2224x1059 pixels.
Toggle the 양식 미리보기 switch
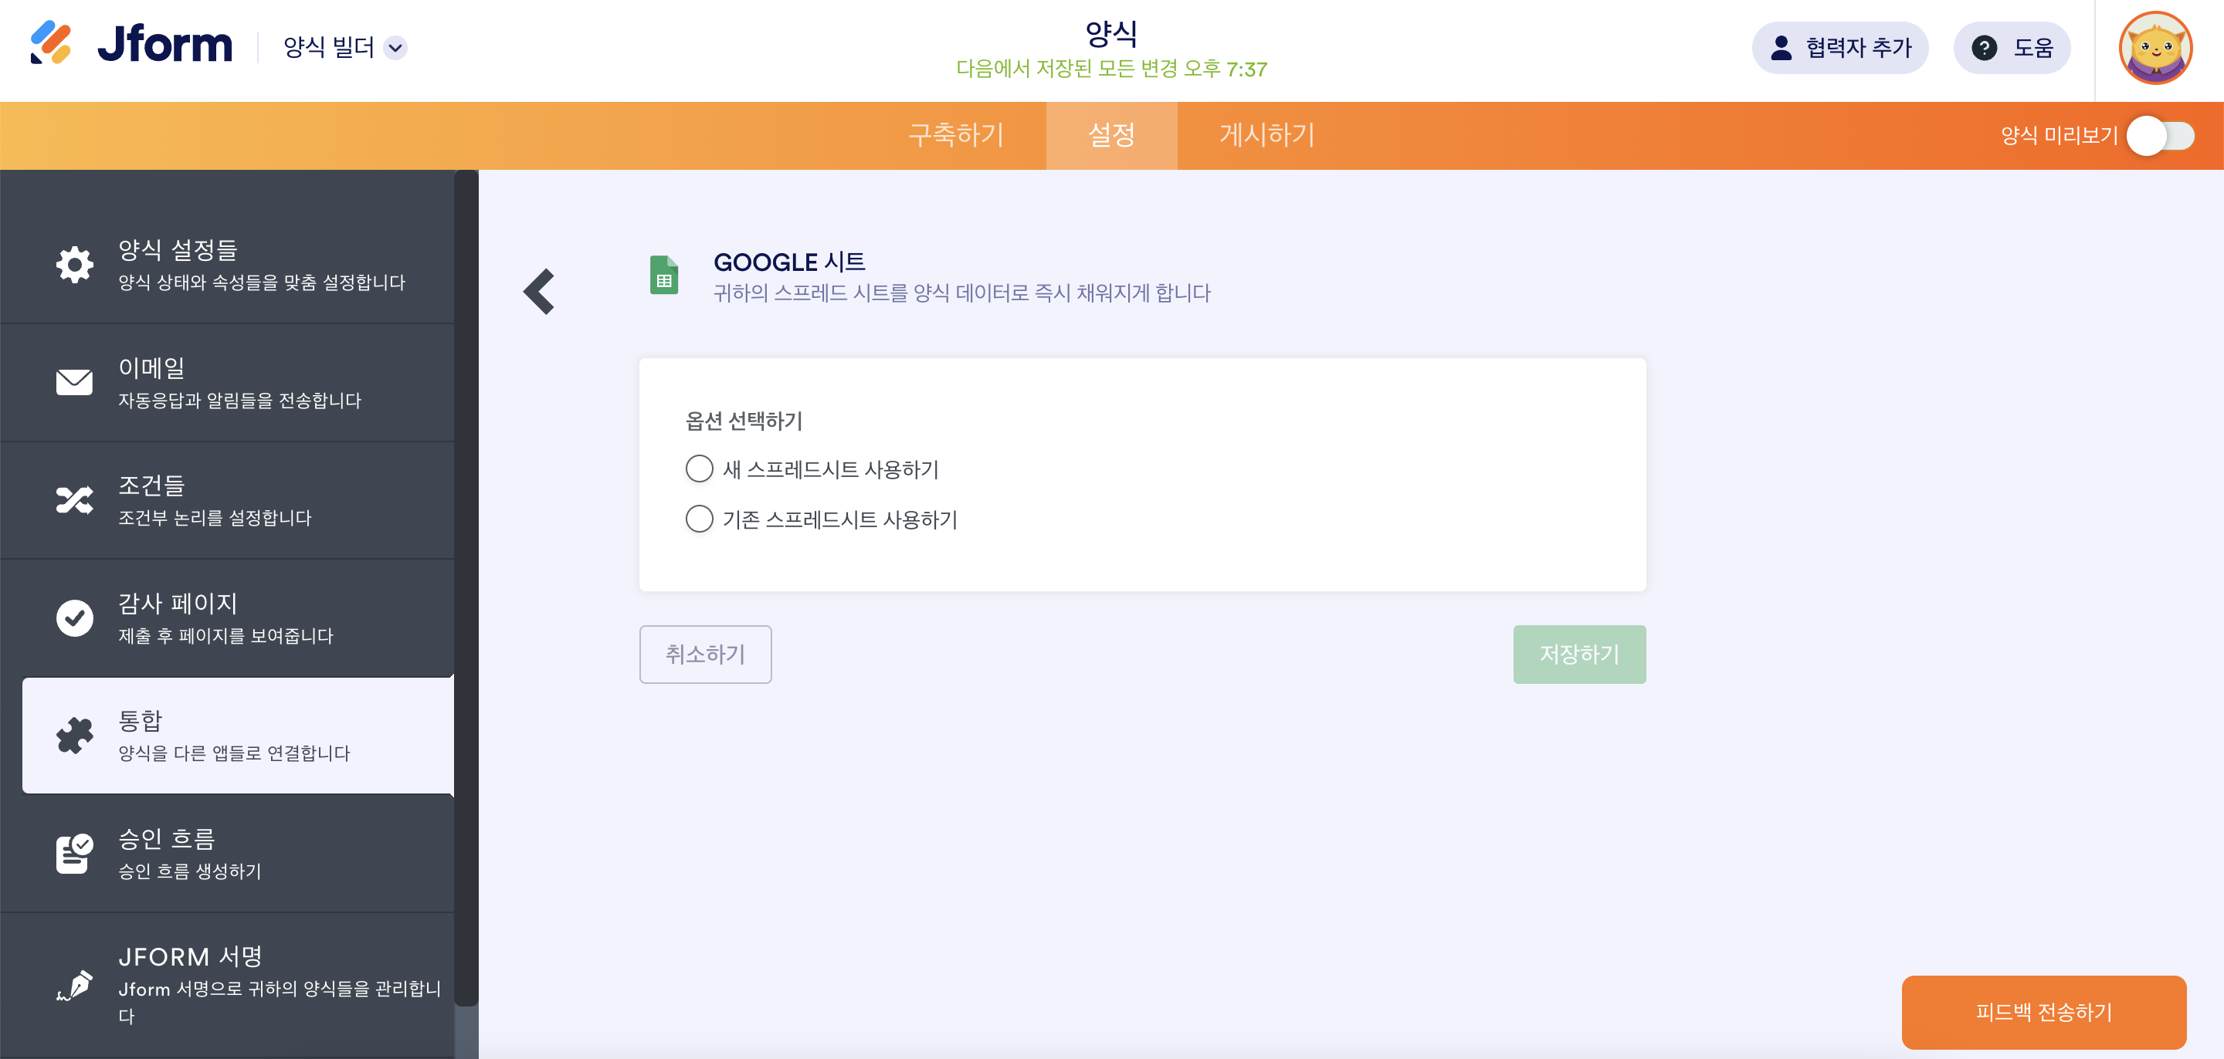2160,136
